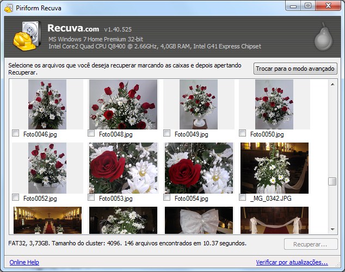This screenshot has height=272, width=345.
Task: Click the _MG_0342.JPG file name
Action: 271,199
